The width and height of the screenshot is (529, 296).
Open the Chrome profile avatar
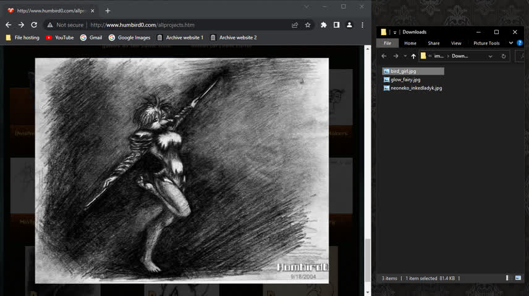349,25
